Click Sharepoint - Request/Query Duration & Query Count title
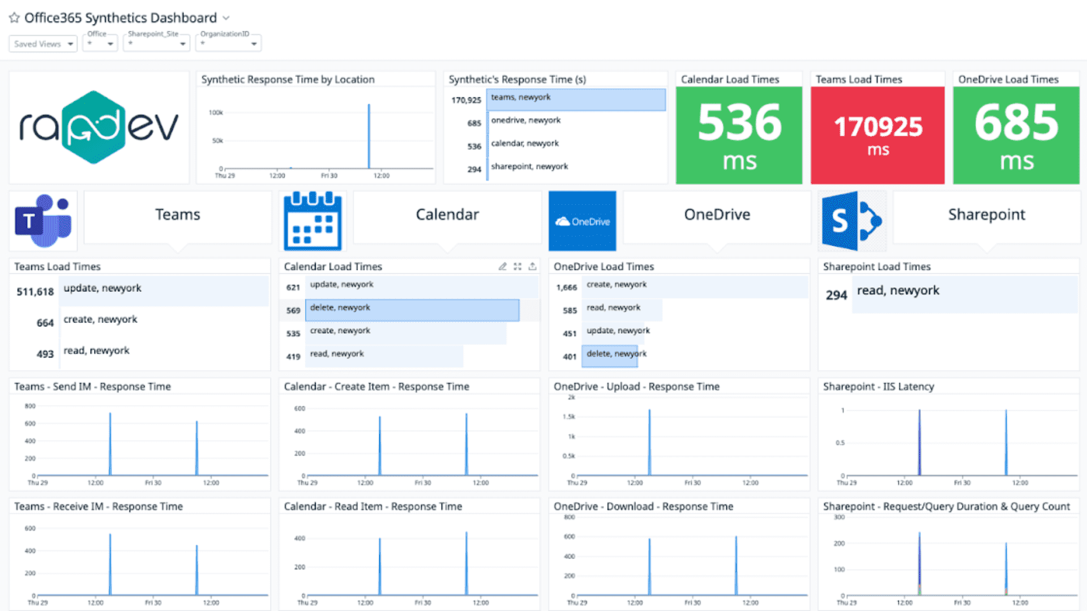This screenshot has width=1087, height=611. tap(947, 506)
